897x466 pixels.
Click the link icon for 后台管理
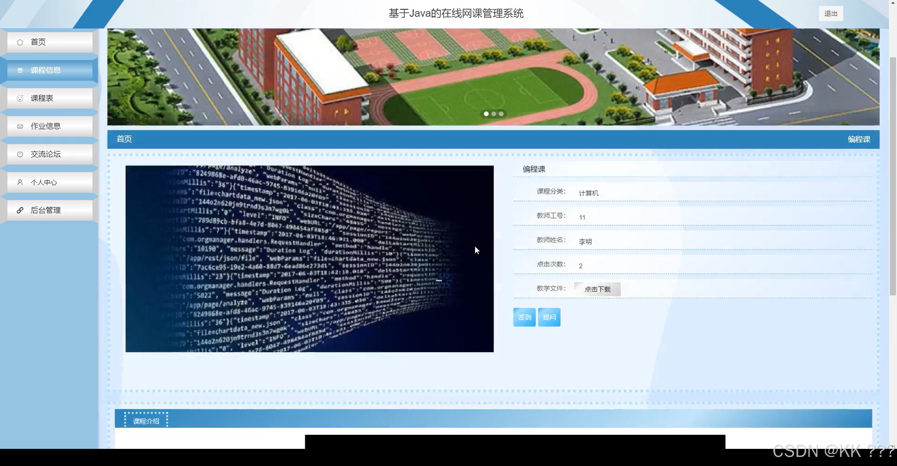tap(20, 210)
